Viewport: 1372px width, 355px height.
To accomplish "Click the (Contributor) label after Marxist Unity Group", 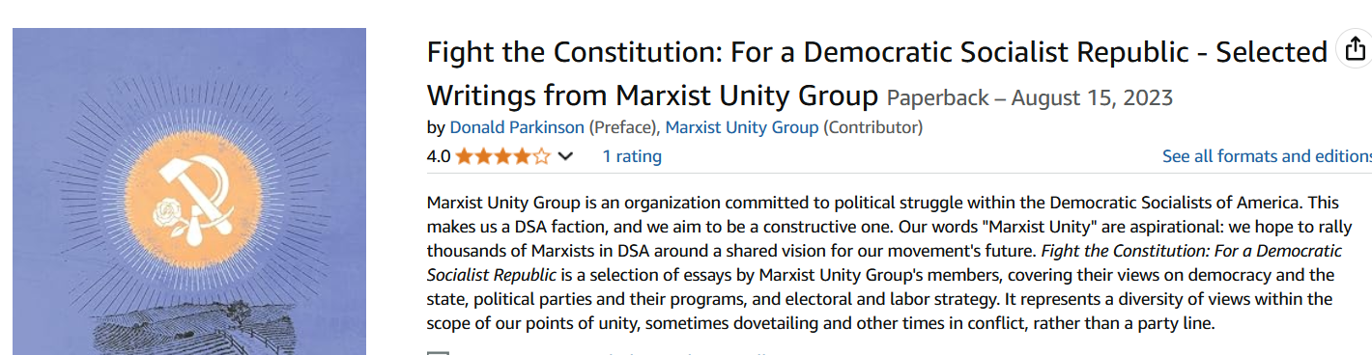I will 872,127.
